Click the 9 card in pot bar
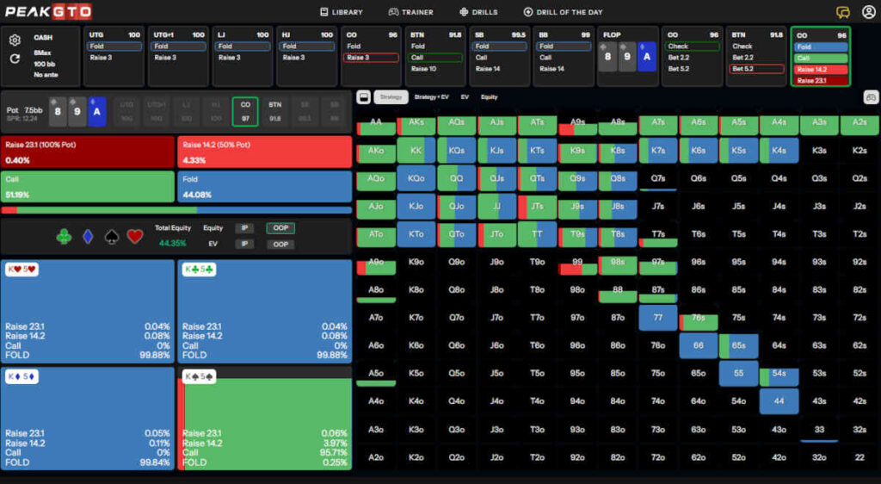 [x=77, y=111]
